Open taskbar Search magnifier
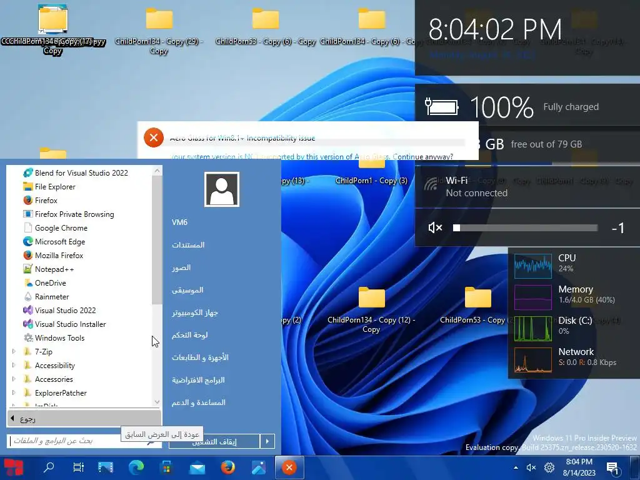The width and height of the screenshot is (640, 480). (x=49, y=467)
